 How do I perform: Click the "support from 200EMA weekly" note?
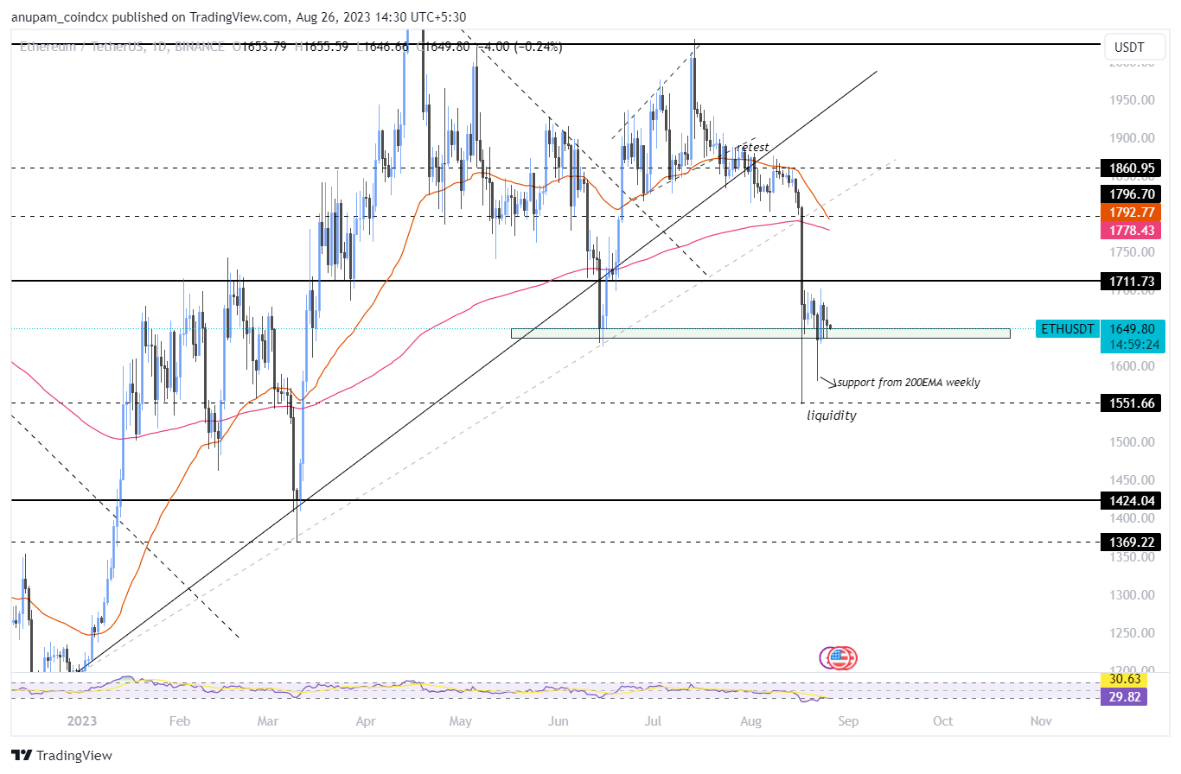909,382
